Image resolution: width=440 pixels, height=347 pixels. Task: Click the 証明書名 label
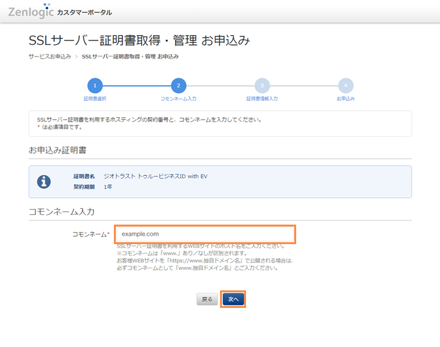coord(84,176)
